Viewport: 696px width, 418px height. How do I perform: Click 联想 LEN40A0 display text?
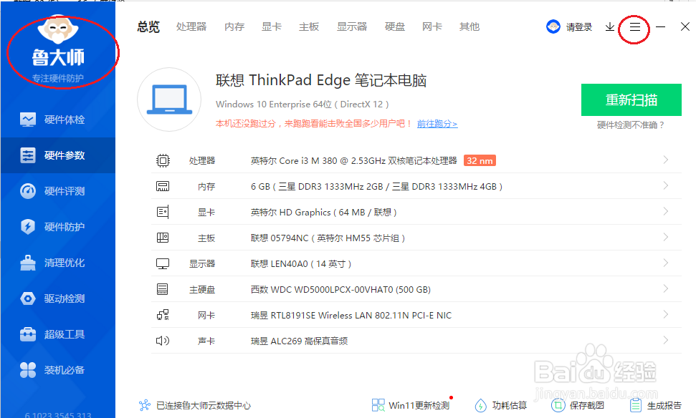301,263
